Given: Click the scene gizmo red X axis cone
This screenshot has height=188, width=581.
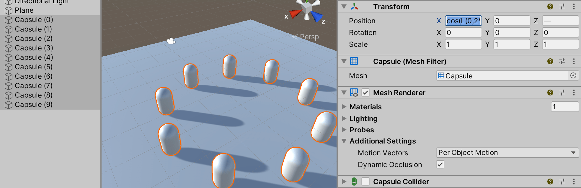Looking at the screenshot, I should coord(295,14).
